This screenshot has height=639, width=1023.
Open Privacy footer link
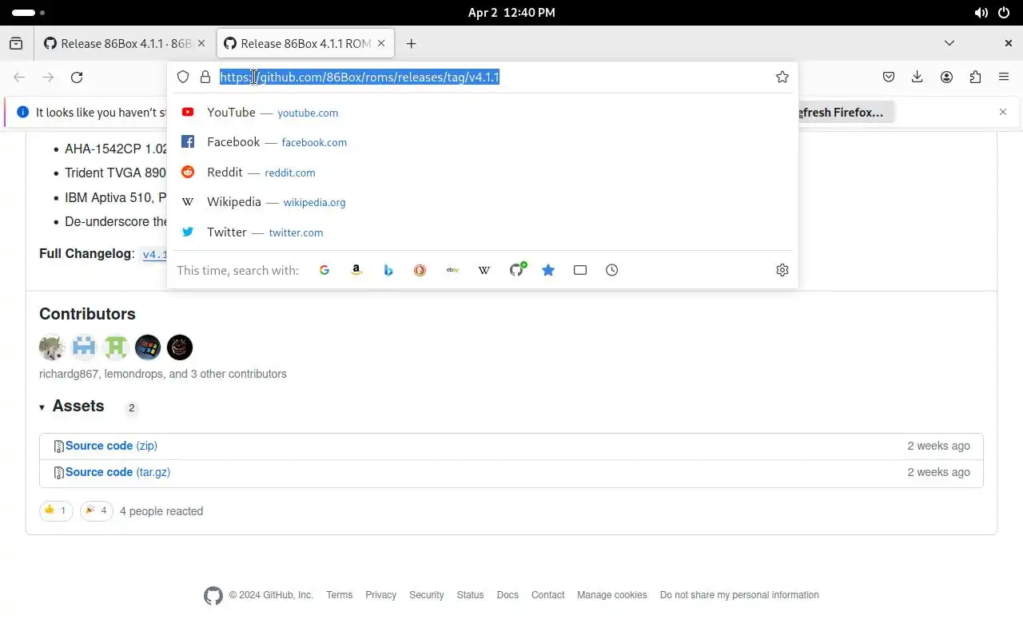[x=380, y=595]
